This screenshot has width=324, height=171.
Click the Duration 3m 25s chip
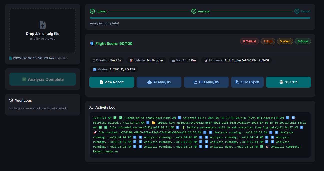pyautogui.click(x=107, y=60)
